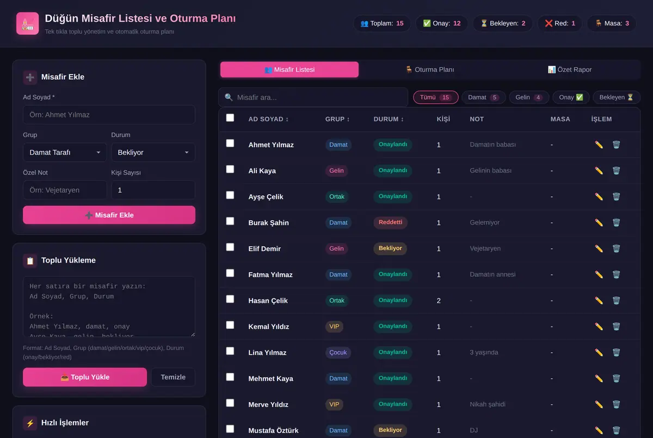Tick the Elif Demir checkbox
The image size is (653, 438).
click(230, 247)
